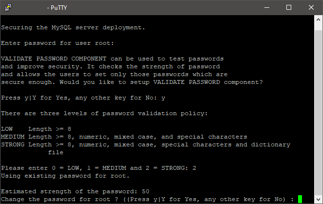
Task: Click the MEDIUM Length policy line
Action: [x=124, y=137]
